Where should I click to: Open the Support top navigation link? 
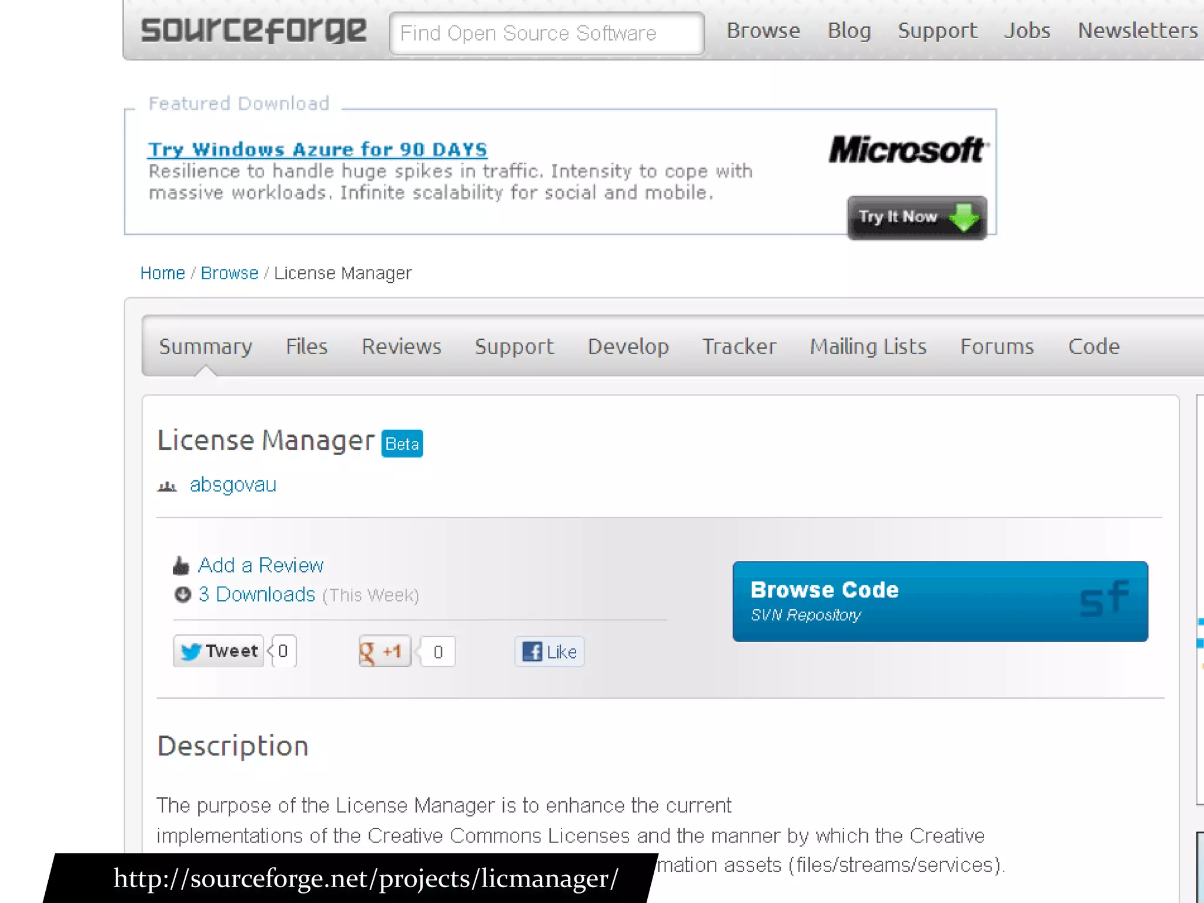(x=937, y=31)
